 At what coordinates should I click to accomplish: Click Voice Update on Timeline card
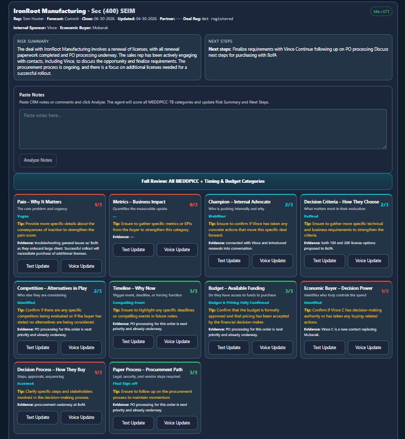coord(177,342)
